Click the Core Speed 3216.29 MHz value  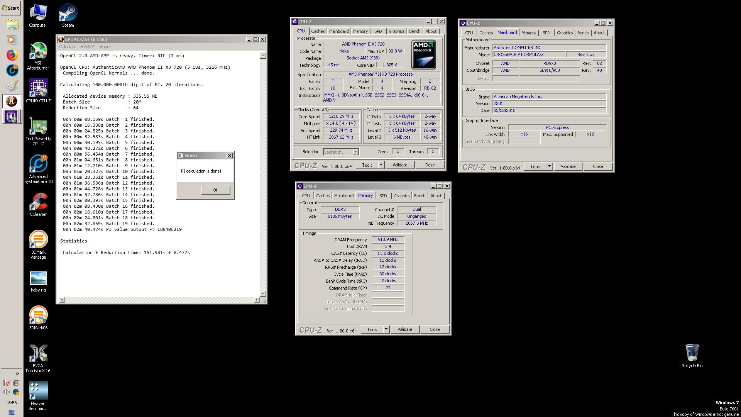[341, 116]
